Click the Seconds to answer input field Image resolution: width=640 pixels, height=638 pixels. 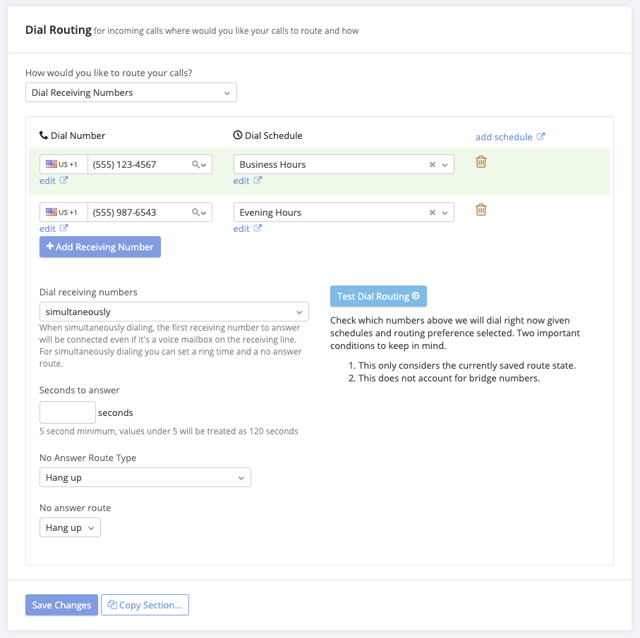coord(67,412)
